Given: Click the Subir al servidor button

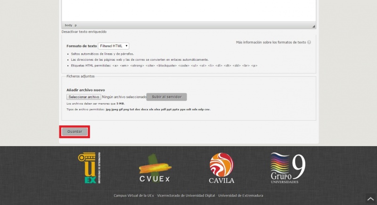Looking at the screenshot, I should click(166, 97).
